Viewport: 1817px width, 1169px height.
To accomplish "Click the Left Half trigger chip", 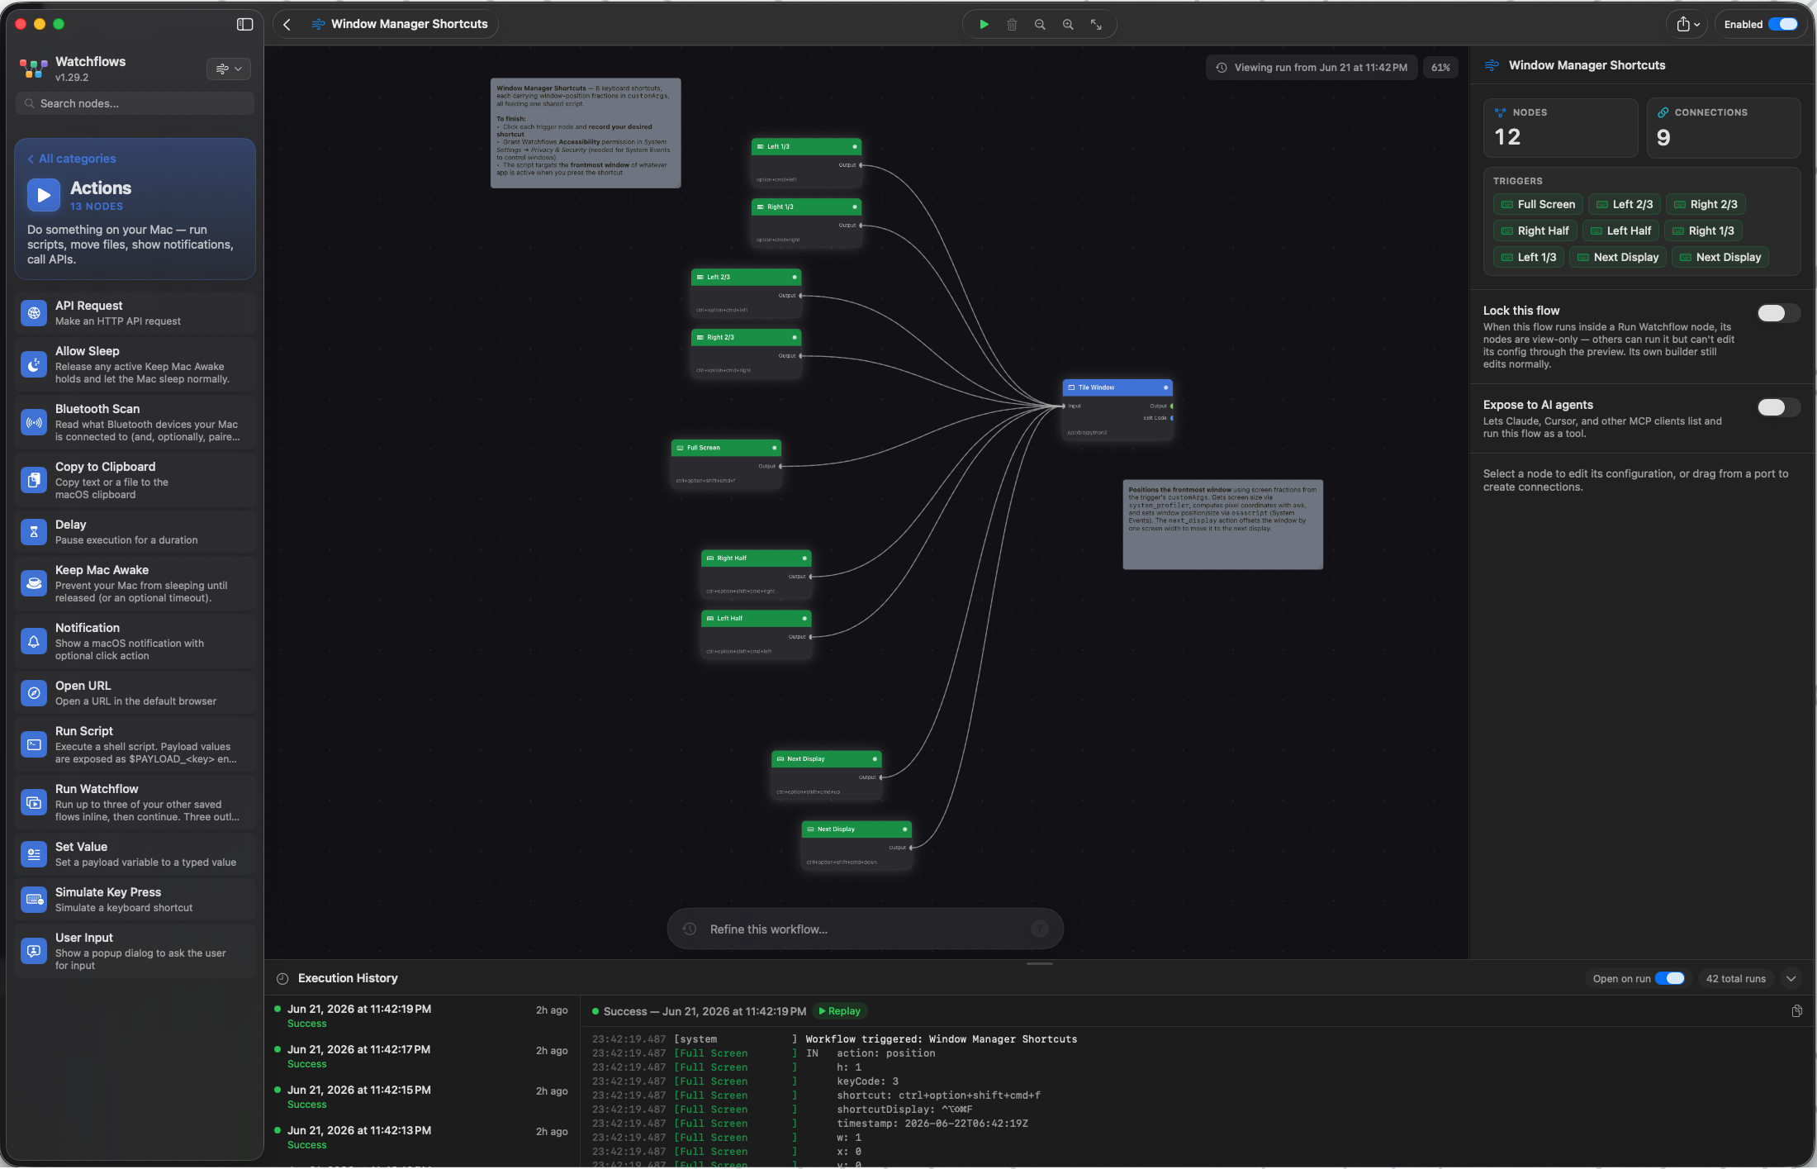I will point(1620,230).
